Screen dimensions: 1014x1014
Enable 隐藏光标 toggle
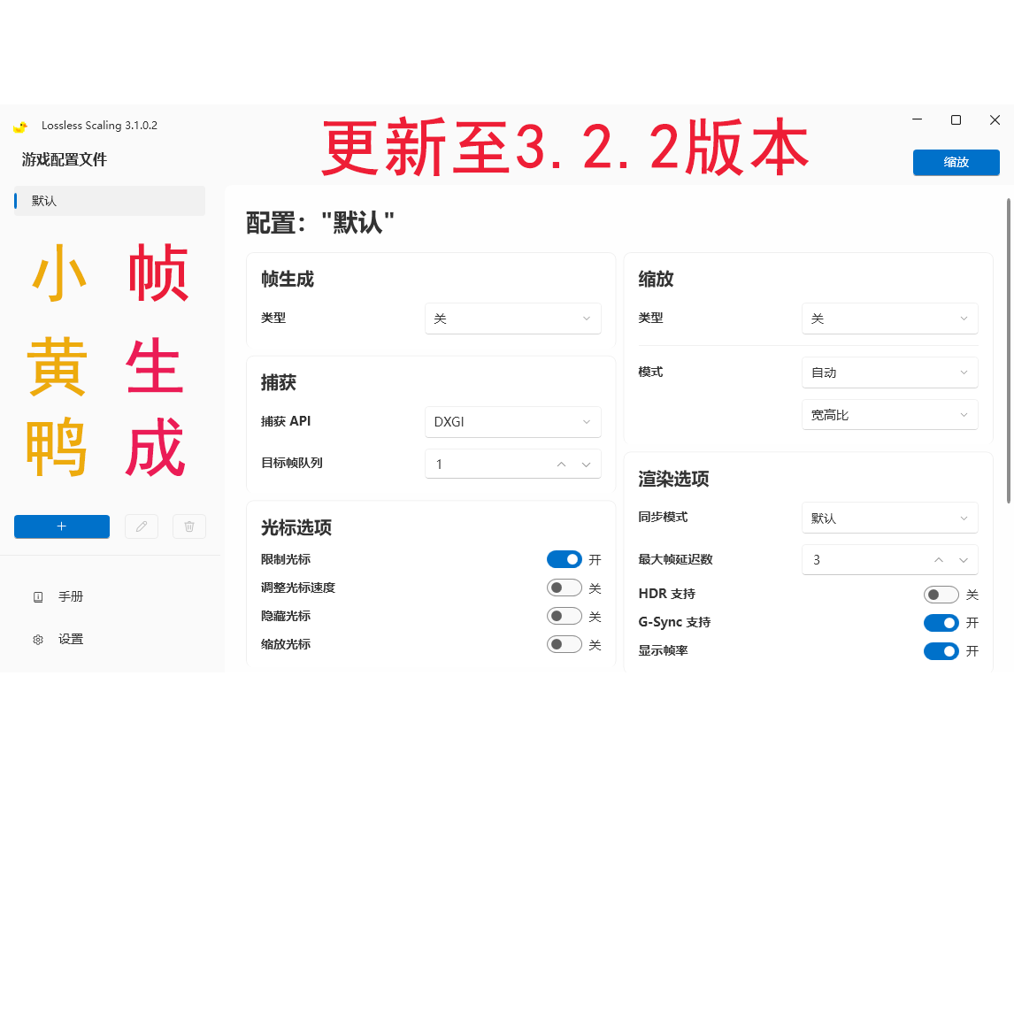coord(565,617)
